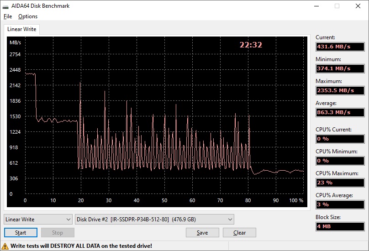Click the MB/s axis label on graph

pos(15,42)
